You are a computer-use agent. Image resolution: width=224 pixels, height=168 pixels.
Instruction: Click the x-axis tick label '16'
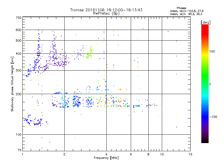pyautogui.click(x=190, y=154)
